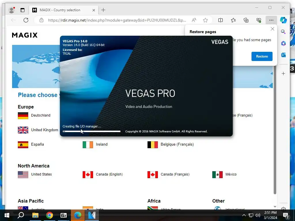The height and width of the screenshot is (221, 295).
Task: Click the Spanish flag icon
Action: (23, 145)
